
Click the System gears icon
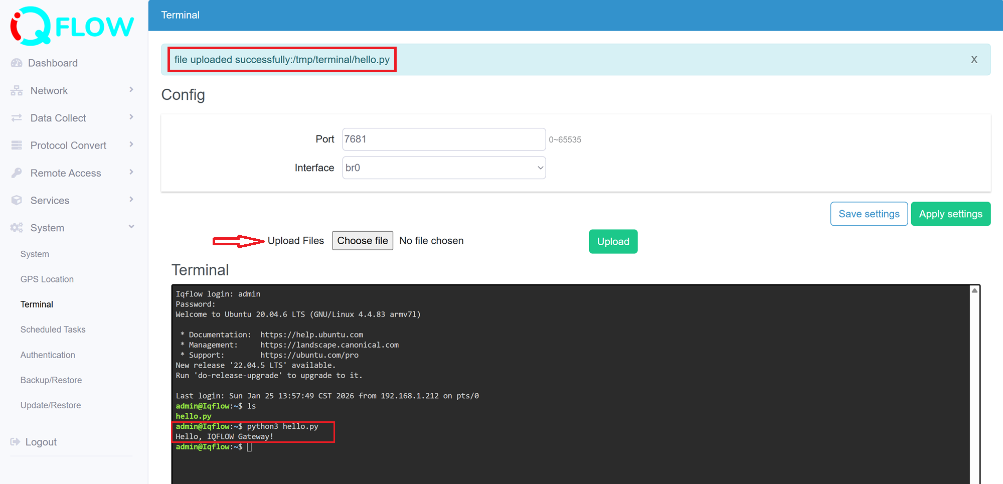pyautogui.click(x=17, y=228)
